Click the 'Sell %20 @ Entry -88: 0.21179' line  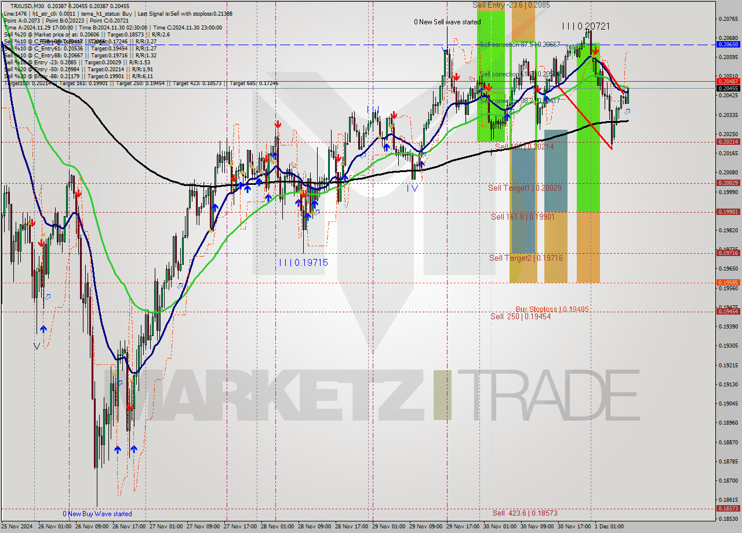click(x=78, y=76)
